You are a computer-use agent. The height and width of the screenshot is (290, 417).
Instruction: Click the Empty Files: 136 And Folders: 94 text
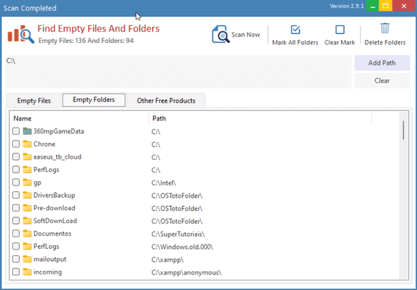(x=86, y=40)
